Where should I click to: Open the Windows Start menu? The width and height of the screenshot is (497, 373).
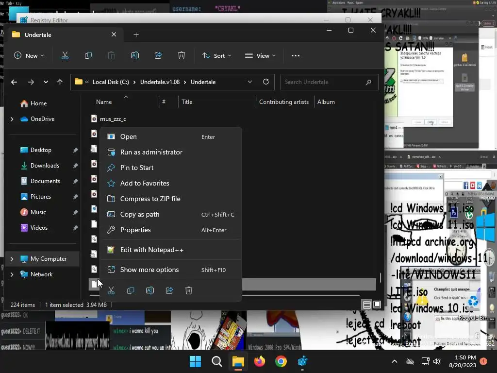pyautogui.click(x=195, y=361)
